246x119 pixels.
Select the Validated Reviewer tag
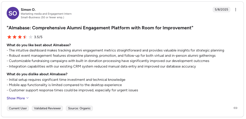coord(47,108)
